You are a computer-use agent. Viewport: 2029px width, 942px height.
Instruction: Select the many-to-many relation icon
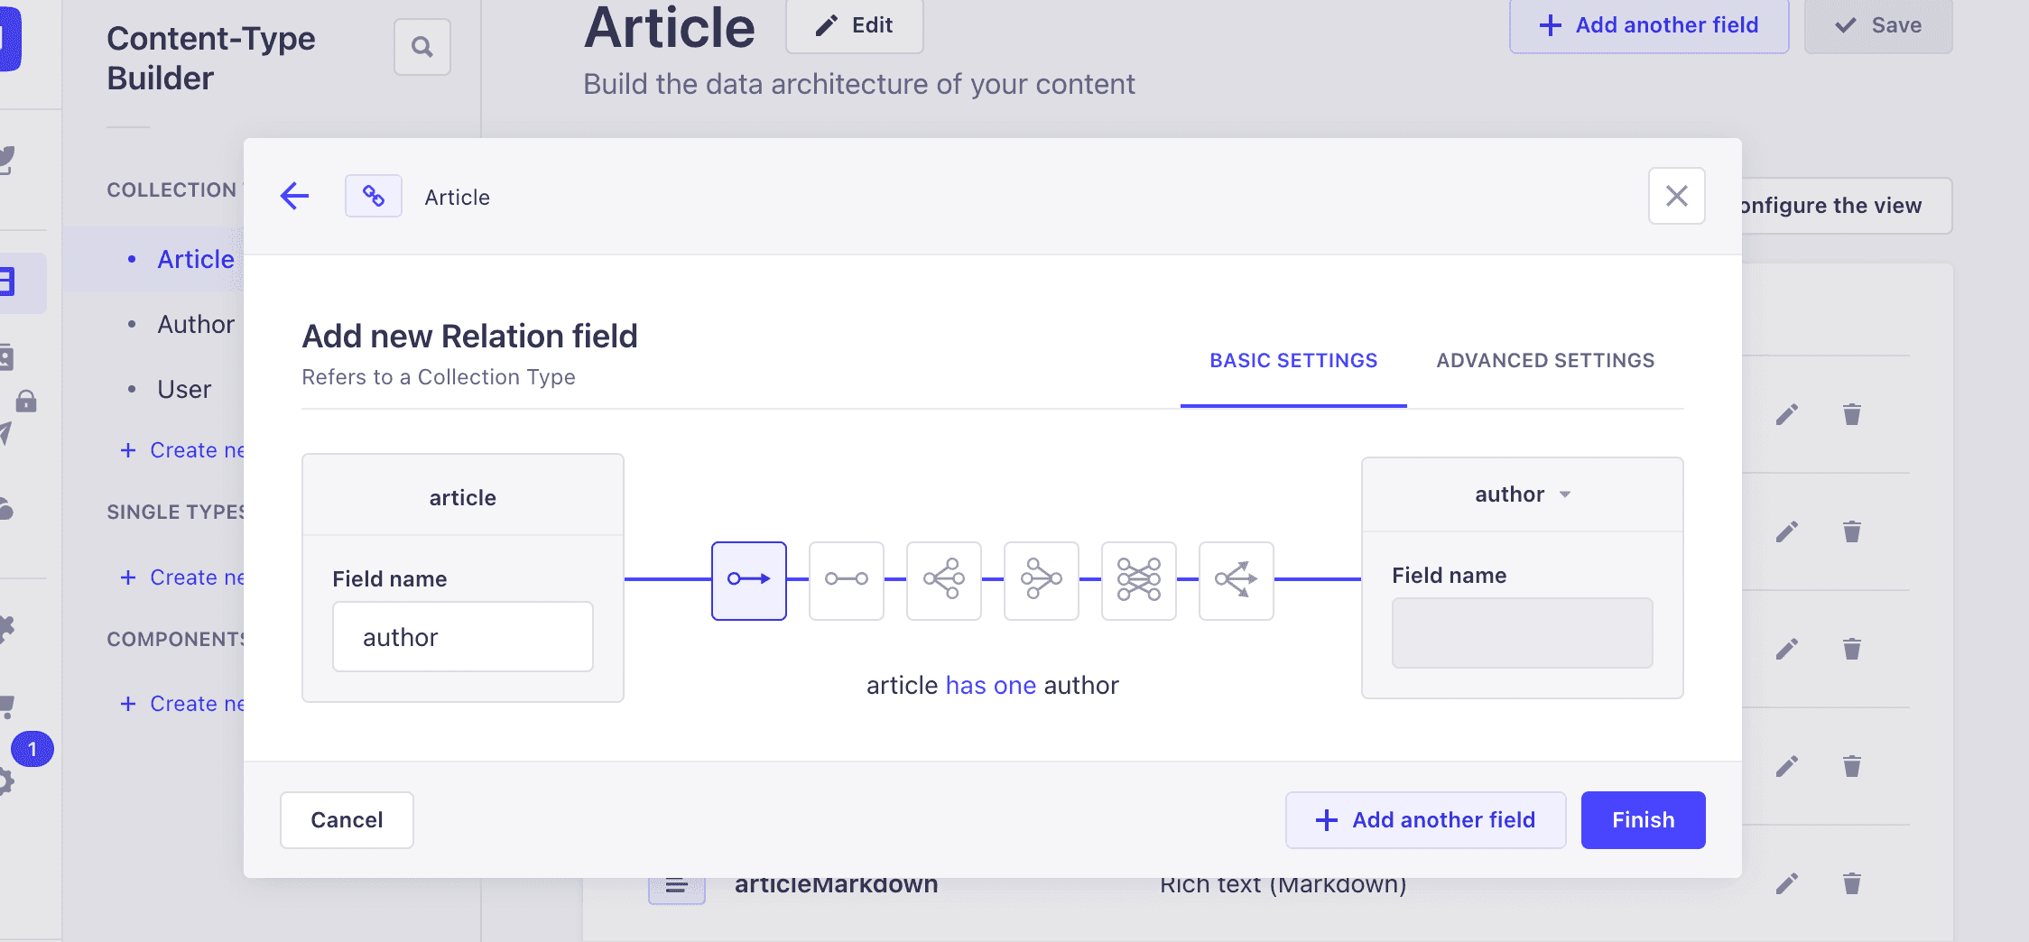click(x=1138, y=580)
